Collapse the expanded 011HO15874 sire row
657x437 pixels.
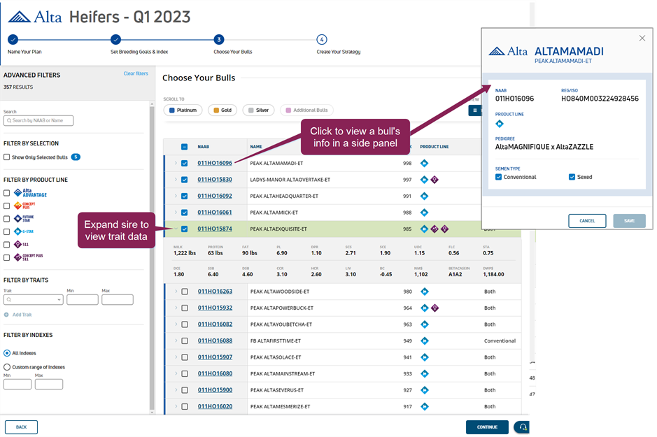[x=176, y=229]
